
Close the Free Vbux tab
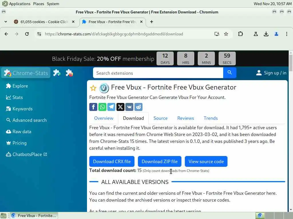coord(141,22)
